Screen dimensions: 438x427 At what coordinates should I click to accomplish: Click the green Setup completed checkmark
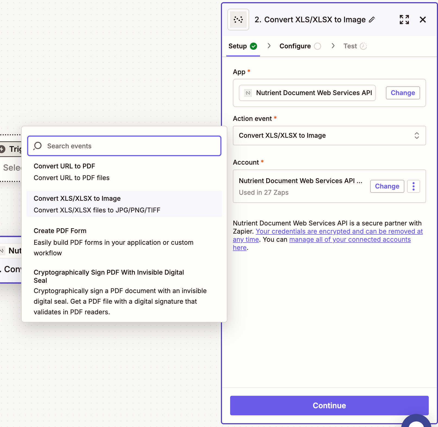(253, 46)
